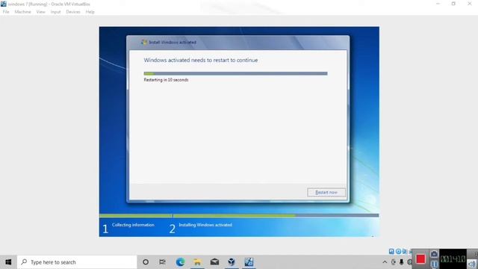Launch Microsoft Edge from the taskbar
Image resolution: width=478 pixels, height=269 pixels.
coord(180,262)
